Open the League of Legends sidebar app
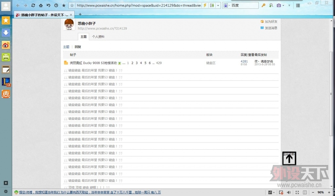This screenshot has width=335, height=196. tap(6, 82)
